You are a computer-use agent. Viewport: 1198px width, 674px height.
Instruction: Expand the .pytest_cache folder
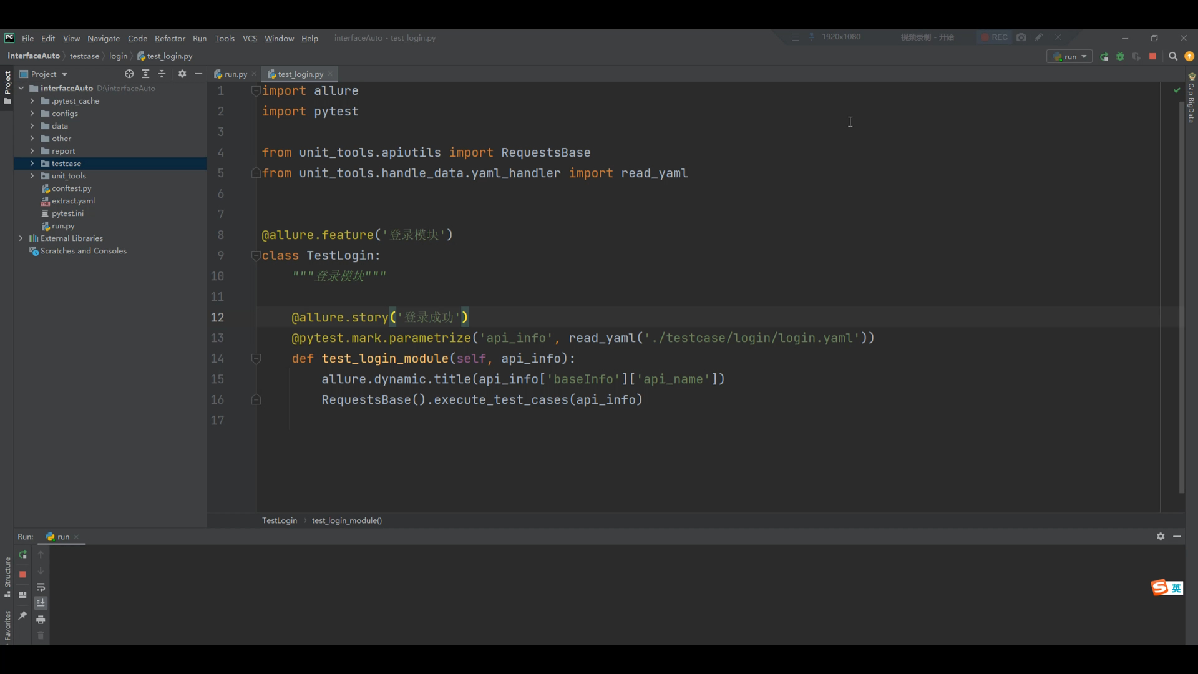click(x=32, y=101)
